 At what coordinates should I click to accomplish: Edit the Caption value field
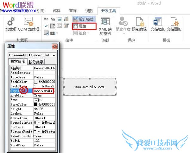[43, 91]
